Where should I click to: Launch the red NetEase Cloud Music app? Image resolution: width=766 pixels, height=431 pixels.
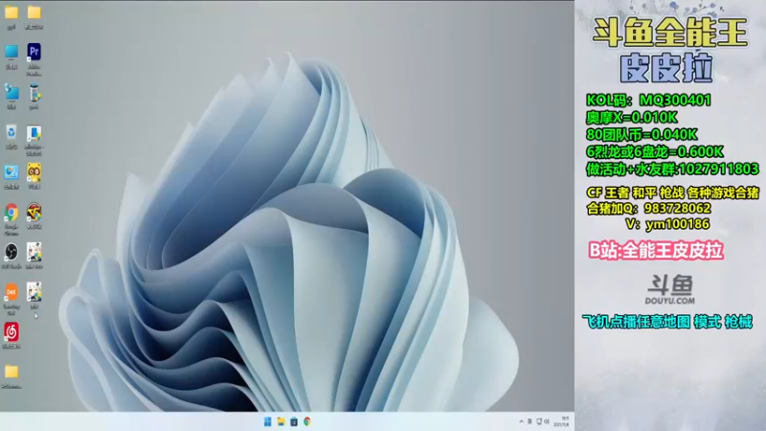coord(11,332)
